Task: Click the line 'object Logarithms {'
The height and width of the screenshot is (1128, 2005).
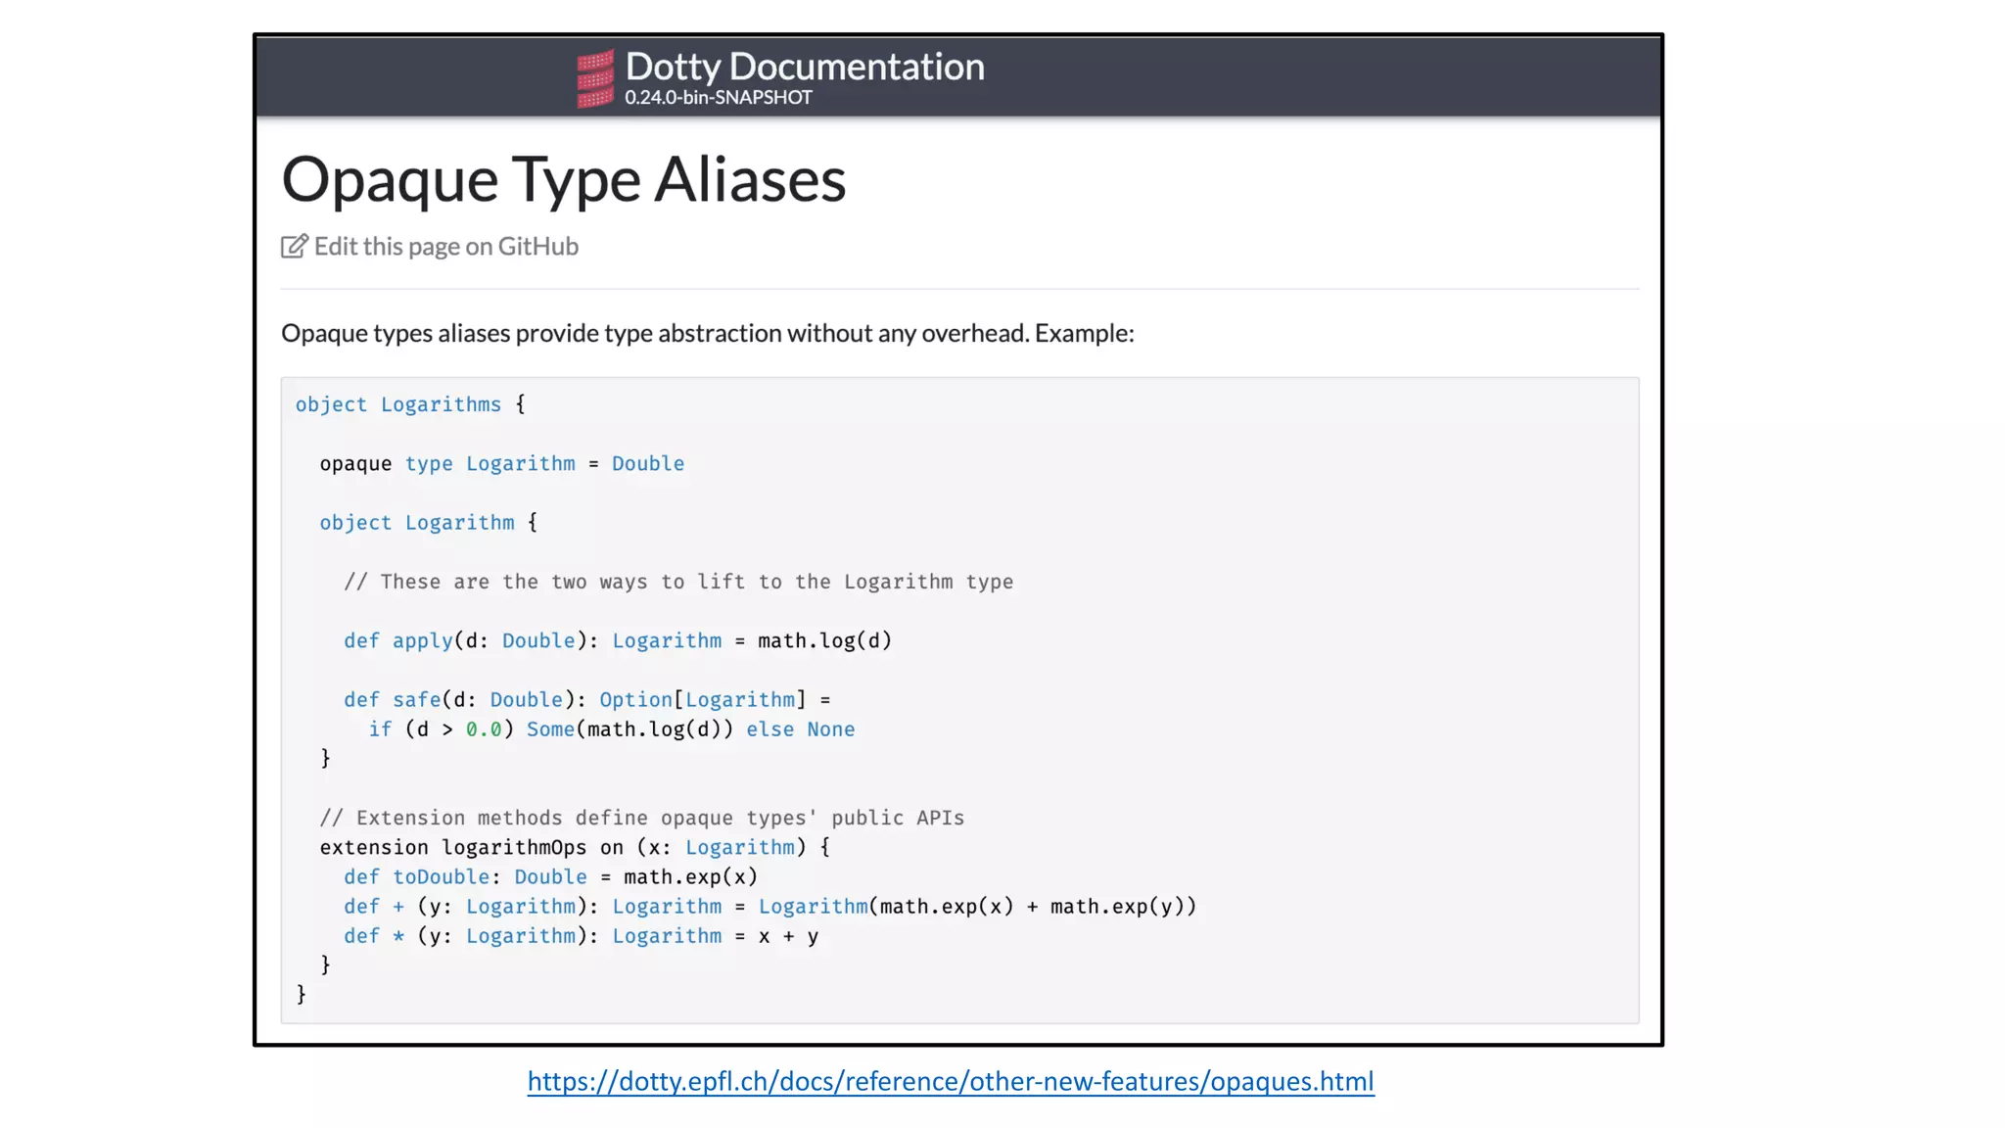Action: pyautogui.click(x=410, y=404)
